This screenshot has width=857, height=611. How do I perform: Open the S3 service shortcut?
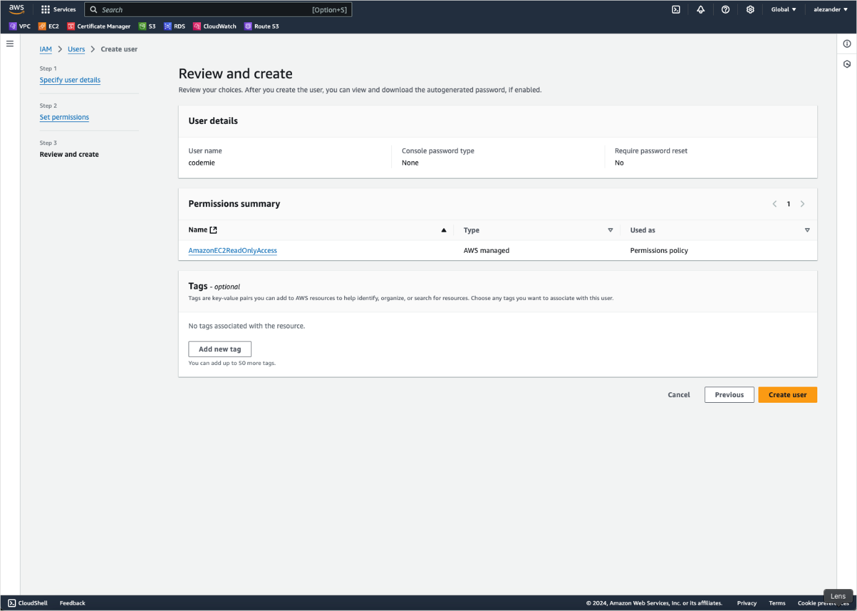(x=148, y=26)
